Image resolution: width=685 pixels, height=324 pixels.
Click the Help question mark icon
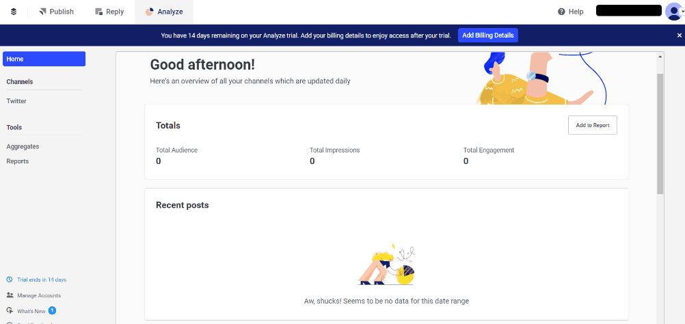point(561,12)
